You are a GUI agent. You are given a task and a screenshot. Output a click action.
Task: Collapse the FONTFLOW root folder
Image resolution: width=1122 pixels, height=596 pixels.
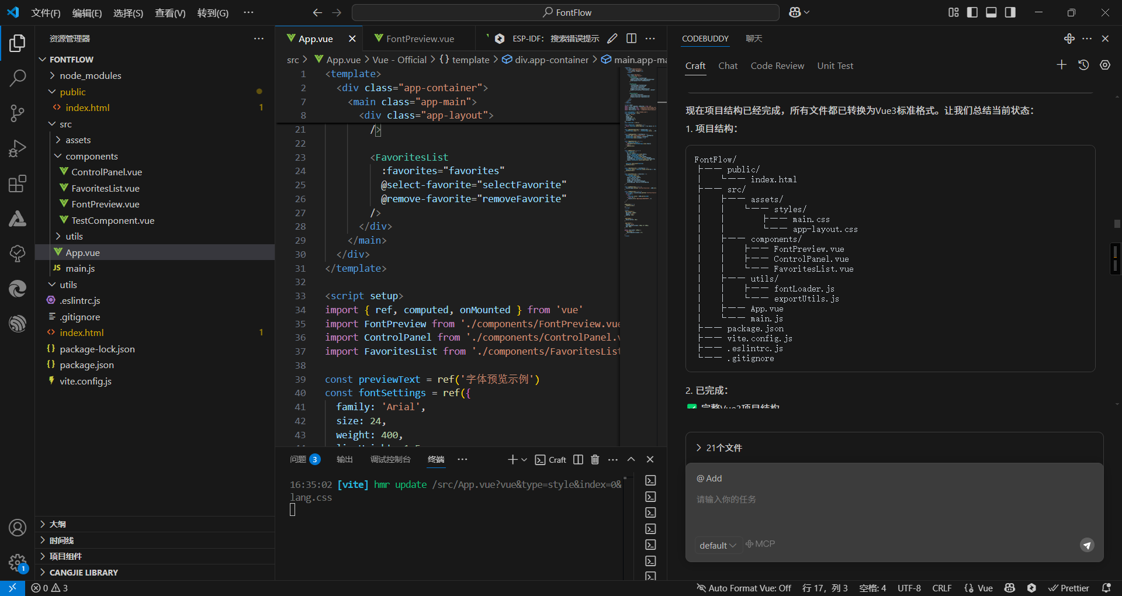coord(155,60)
